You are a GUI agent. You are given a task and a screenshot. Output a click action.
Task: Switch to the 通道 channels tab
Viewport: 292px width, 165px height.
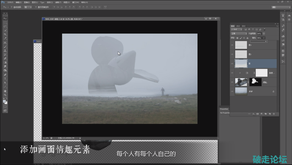click(238, 26)
